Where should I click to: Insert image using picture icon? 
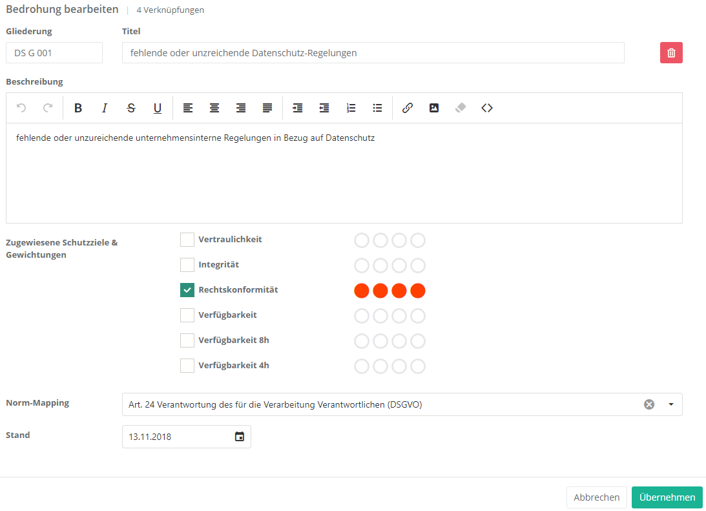point(434,108)
